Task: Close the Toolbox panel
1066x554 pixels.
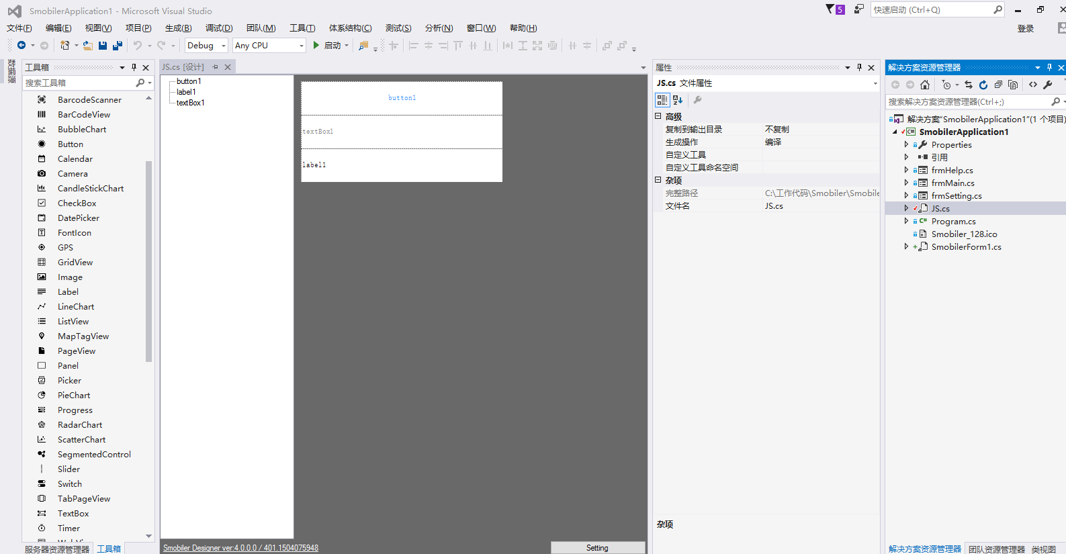Action: (x=146, y=67)
